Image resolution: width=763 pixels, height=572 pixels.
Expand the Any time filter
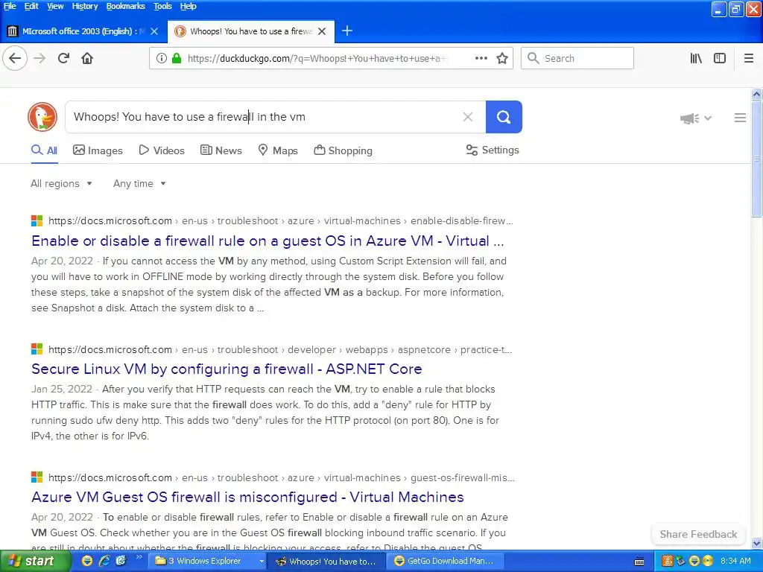(x=139, y=183)
